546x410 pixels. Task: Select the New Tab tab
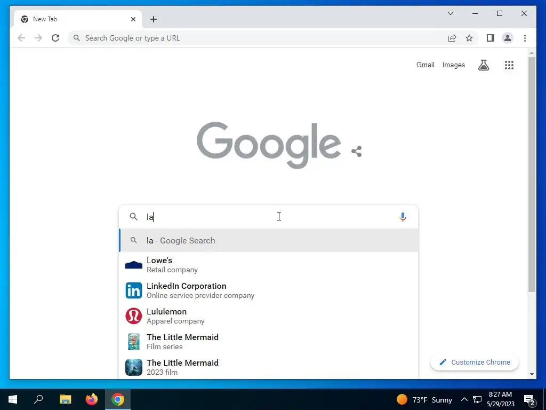78,19
